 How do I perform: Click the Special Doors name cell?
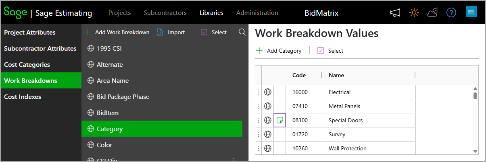point(369,120)
